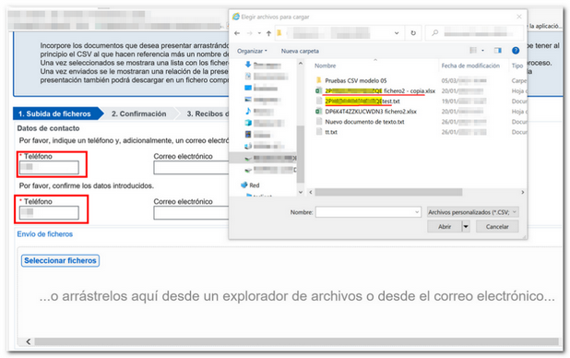Select the desktop icon in sidebar
The height and width of the screenshot is (358, 570).
[248, 88]
